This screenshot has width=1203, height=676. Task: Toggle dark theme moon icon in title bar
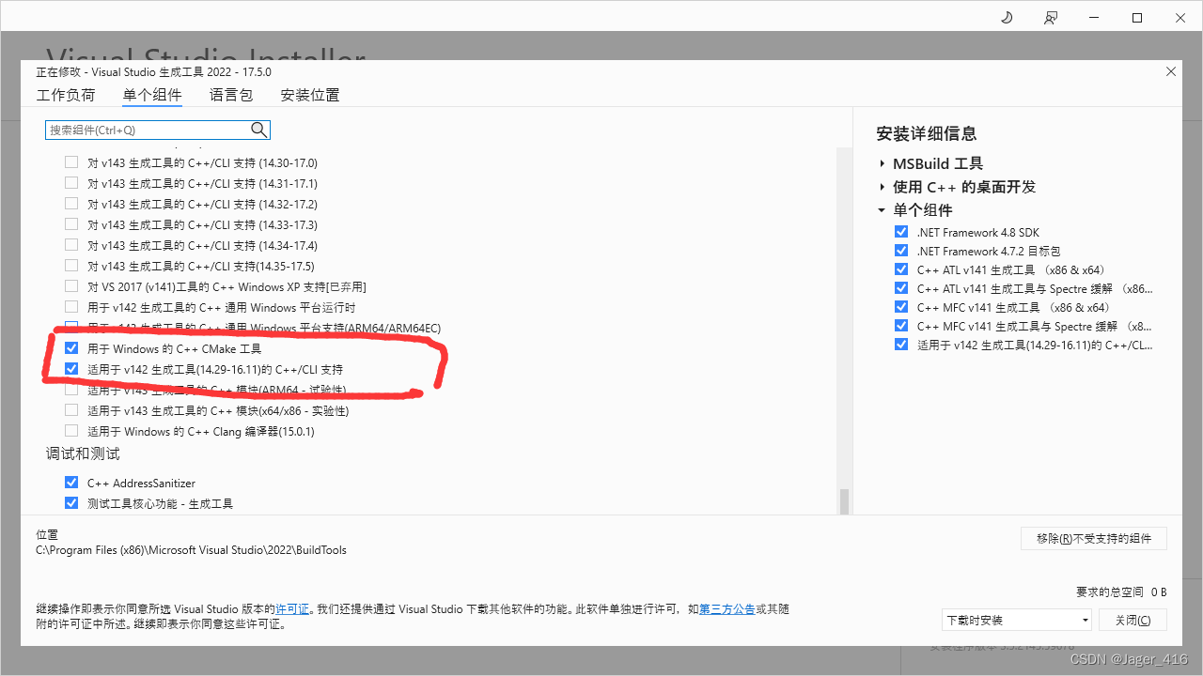(1007, 18)
